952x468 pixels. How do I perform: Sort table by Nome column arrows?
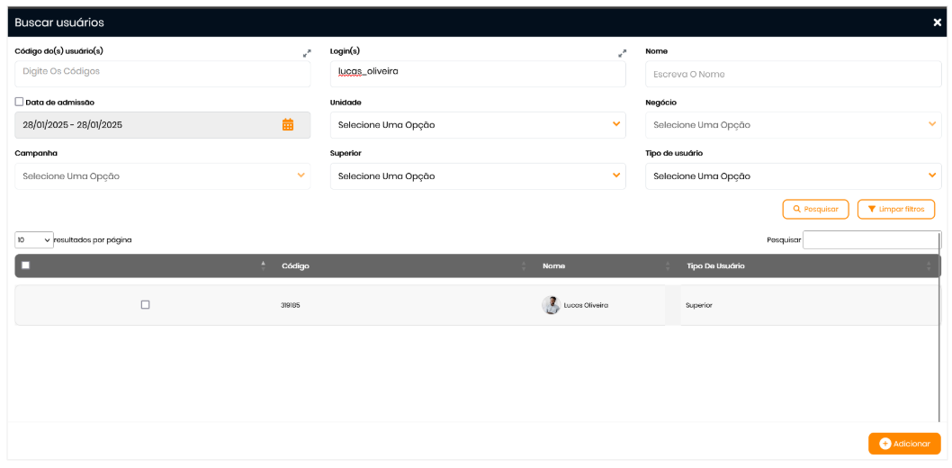pos(667,265)
